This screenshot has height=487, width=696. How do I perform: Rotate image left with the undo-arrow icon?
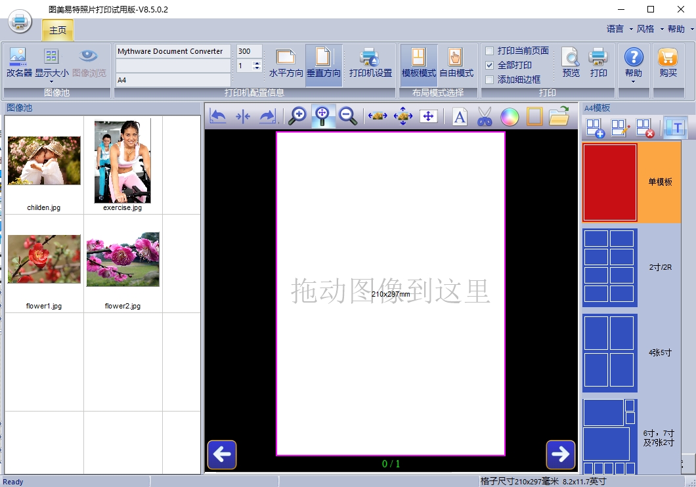click(218, 117)
